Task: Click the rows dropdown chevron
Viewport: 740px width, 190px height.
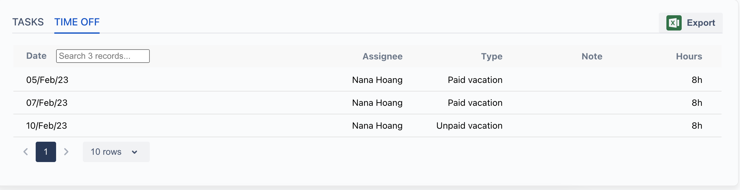Action: click(x=134, y=152)
